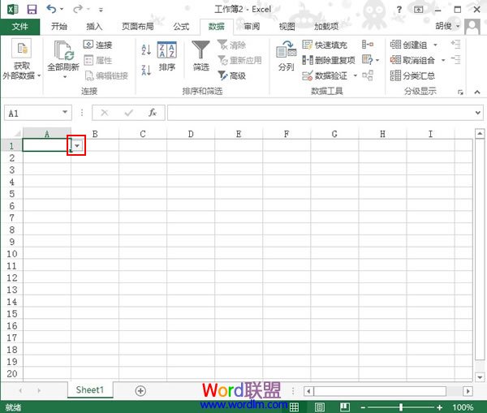Open Excel help question mark
The height and width of the screenshot is (413, 487).
tap(399, 10)
